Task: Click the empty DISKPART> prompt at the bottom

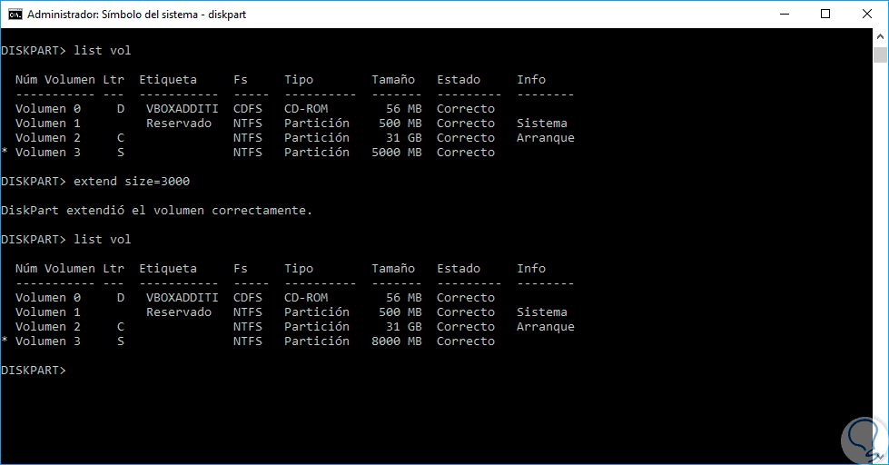Action: click(34, 371)
